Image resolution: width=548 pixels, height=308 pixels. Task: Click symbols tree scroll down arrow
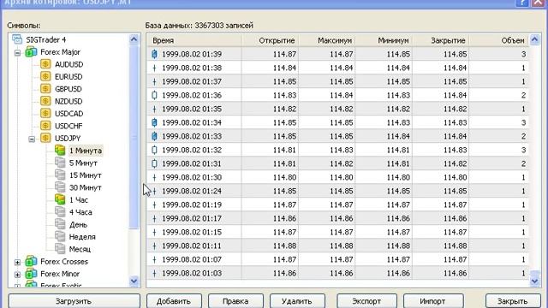pyautogui.click(x=134, y=281)
